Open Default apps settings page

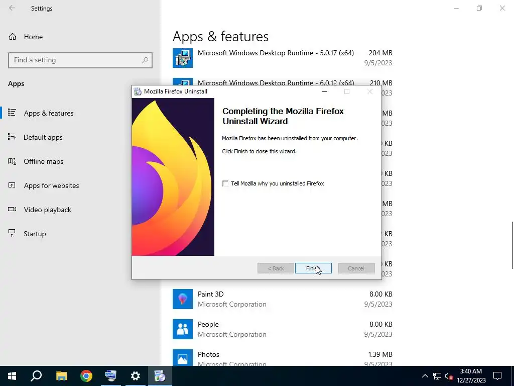coord(43,137)
